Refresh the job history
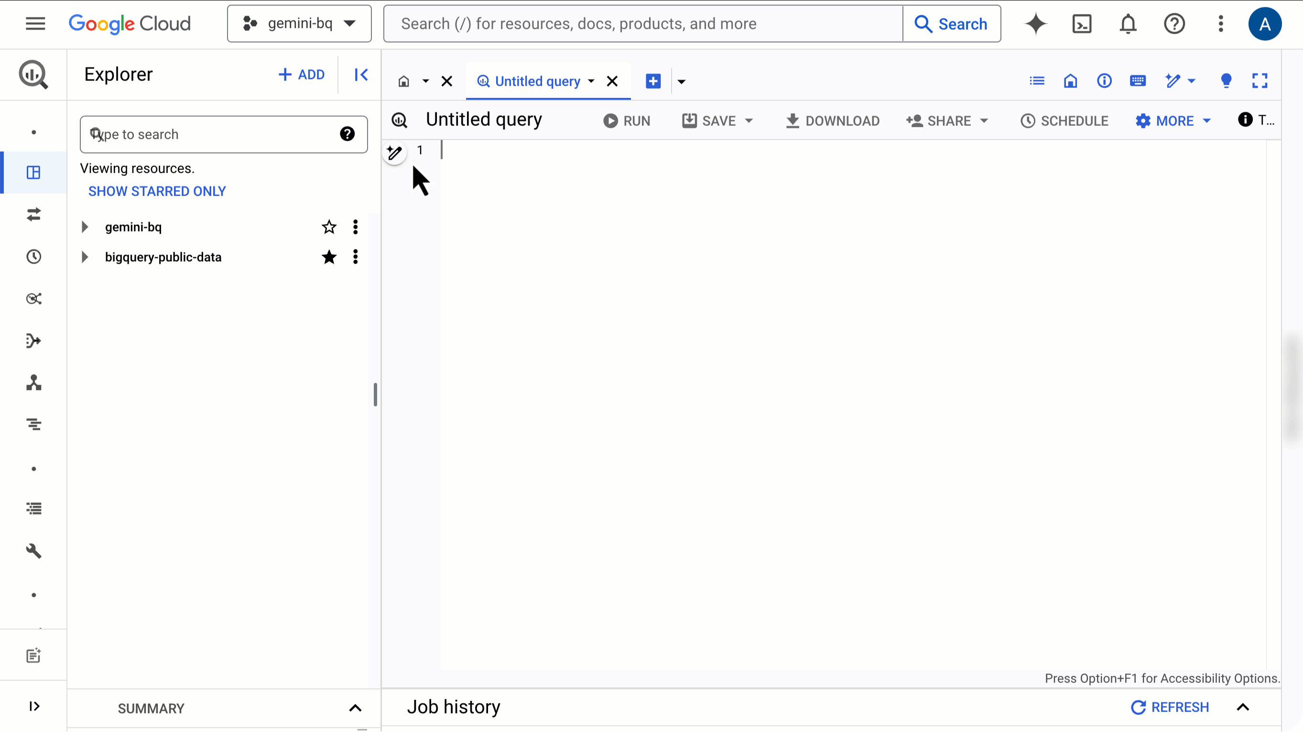Screen dimensions: 1303x733 pos(1170,707)
